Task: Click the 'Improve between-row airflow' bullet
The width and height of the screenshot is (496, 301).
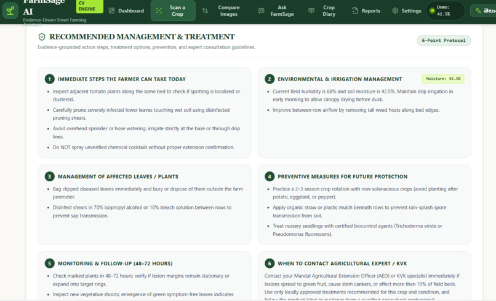Action: (x=356, y=110)
